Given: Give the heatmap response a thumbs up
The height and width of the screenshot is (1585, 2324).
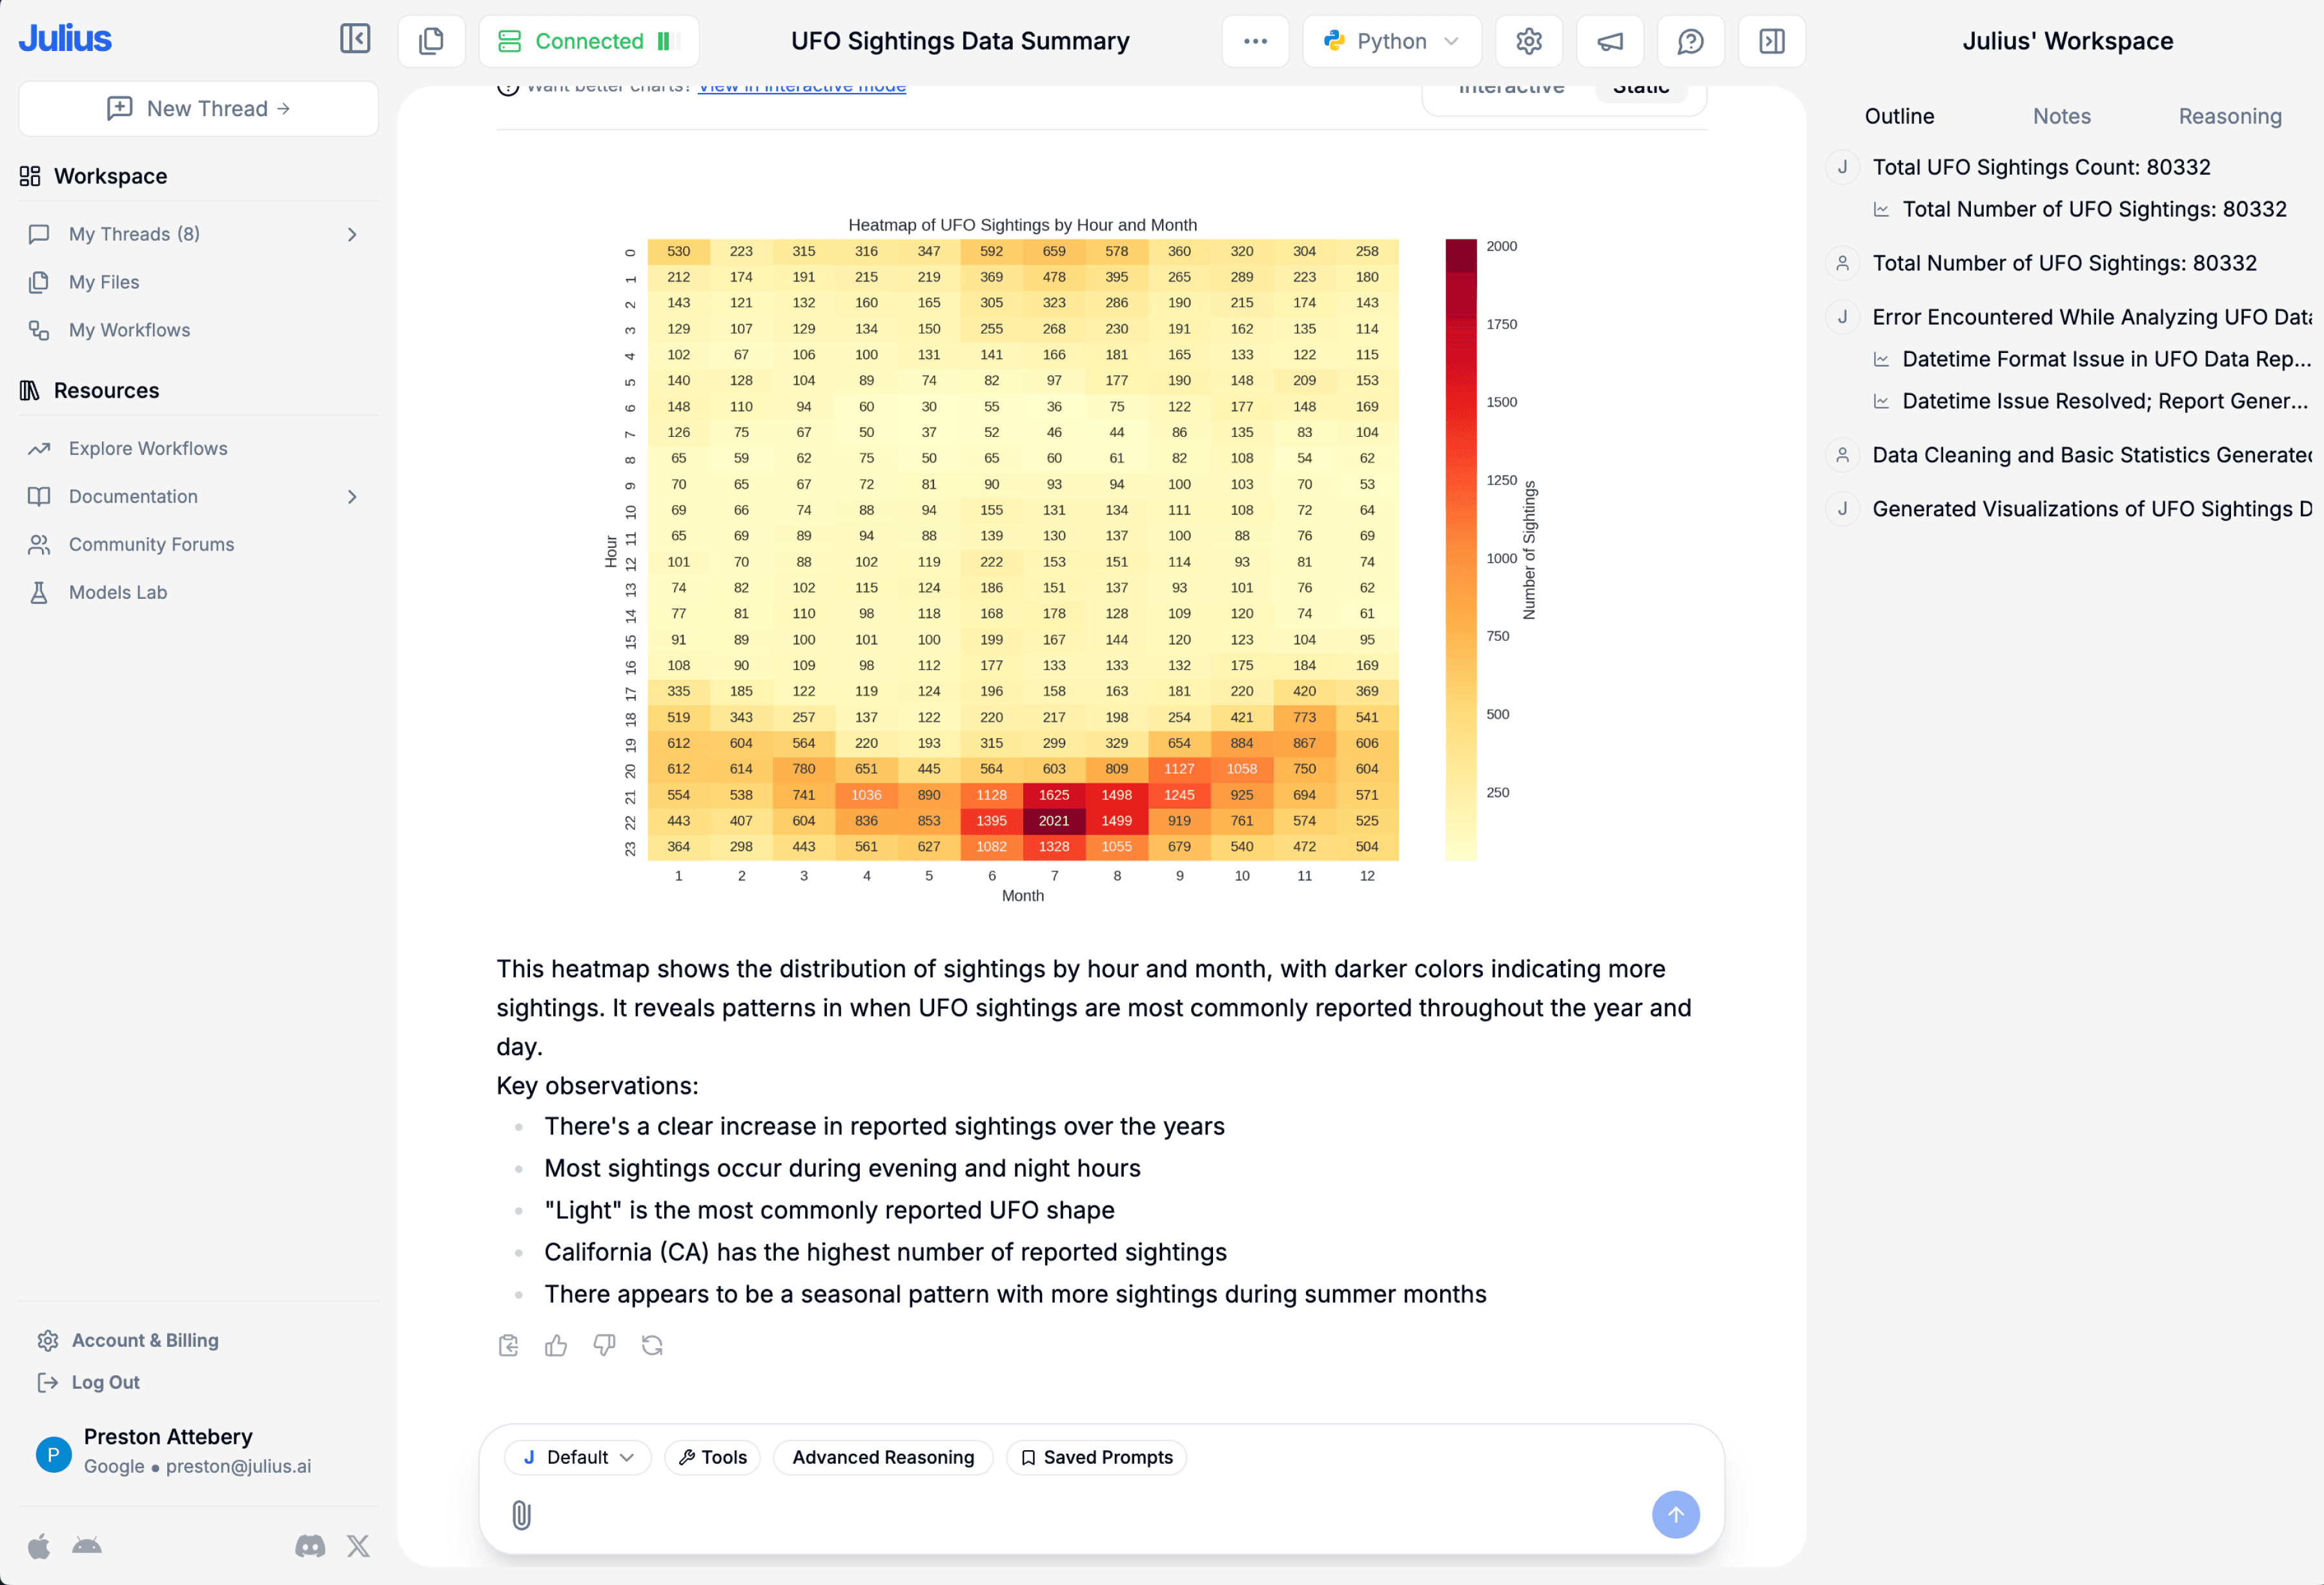Looking at the screenshot, I should (556, 1345).
